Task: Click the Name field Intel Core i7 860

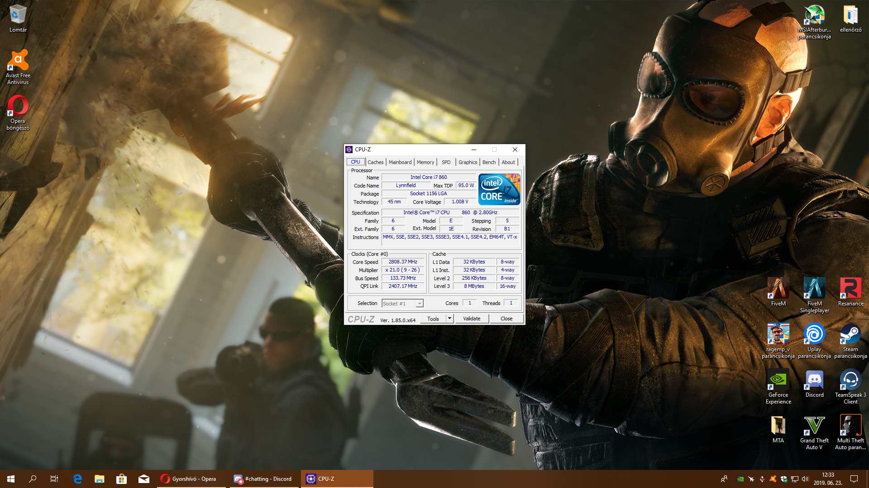Action: tap(429, 177)
